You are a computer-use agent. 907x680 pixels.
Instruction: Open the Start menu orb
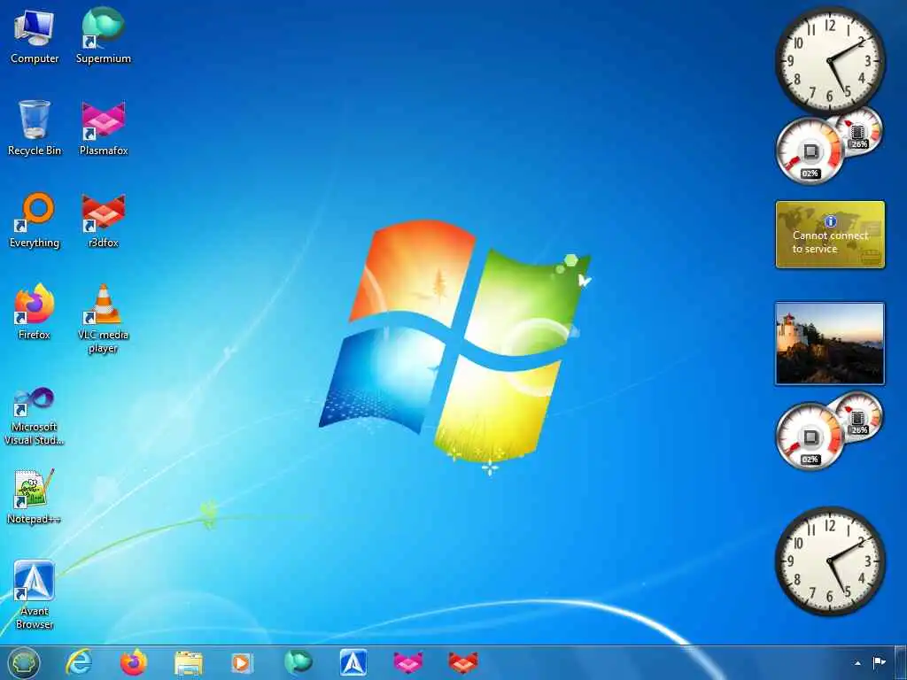point(24,662)
